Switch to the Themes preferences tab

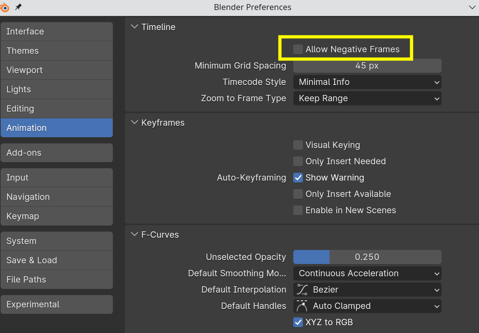click(x=57, y=51)
